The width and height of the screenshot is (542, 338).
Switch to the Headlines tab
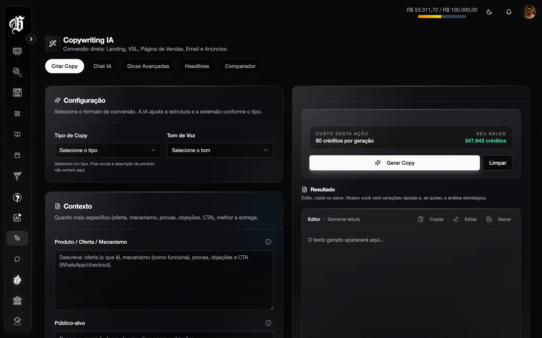[x=197, y=66]
